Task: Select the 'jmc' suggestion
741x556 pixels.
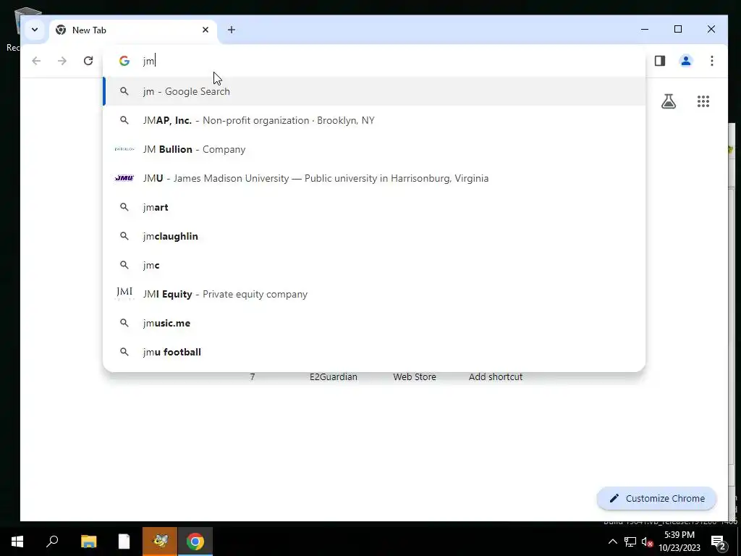Action: point(374,265)
